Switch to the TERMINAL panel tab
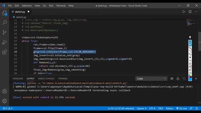The height and width of the screenshot is (113, 201). (x=63, y=78)
